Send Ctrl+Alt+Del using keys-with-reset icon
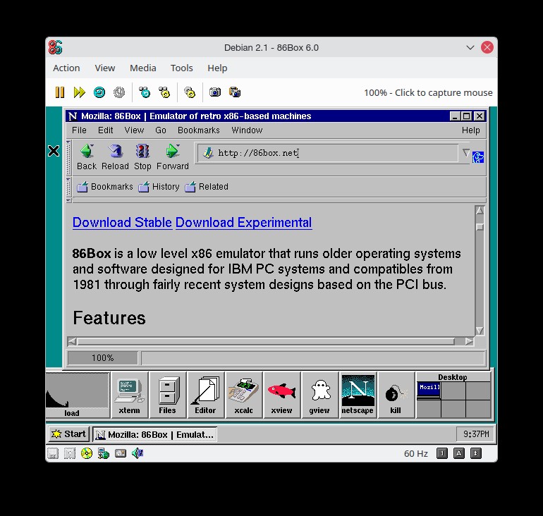This screenshot has width=543, height=516. point(145,92)
